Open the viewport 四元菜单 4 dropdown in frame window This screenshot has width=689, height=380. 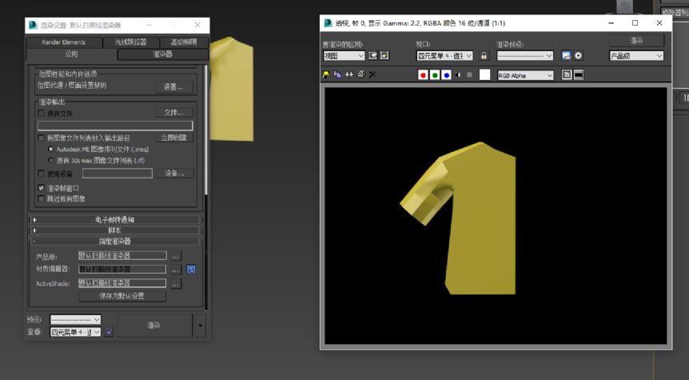click(x=444, y=56)
